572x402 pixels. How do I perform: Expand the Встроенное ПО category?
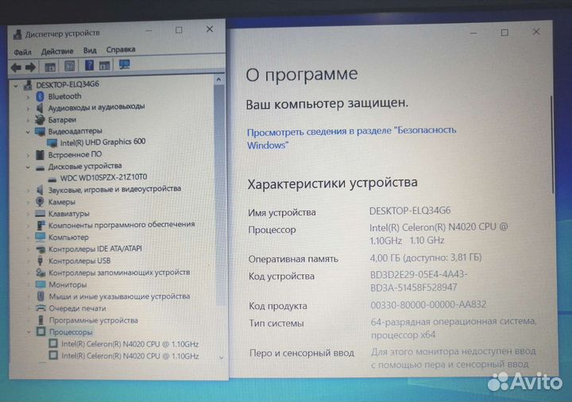tap(28, 156)
